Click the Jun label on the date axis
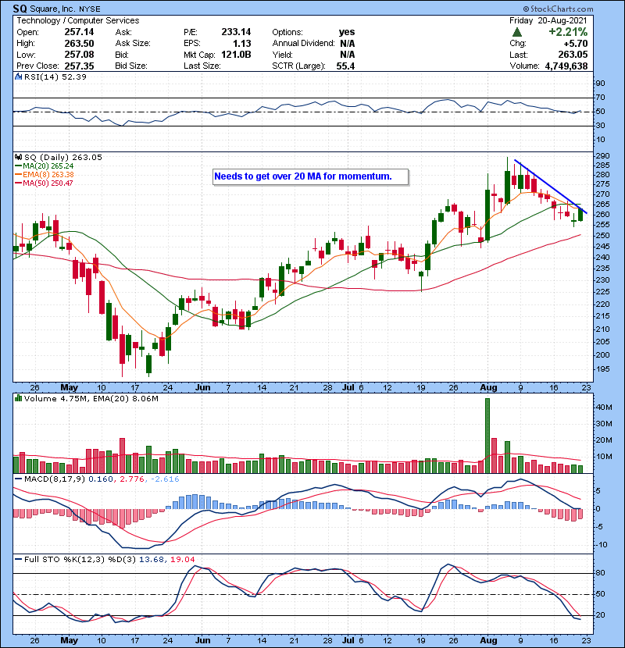This screenshot has width=625, height=648. (203, 386)
